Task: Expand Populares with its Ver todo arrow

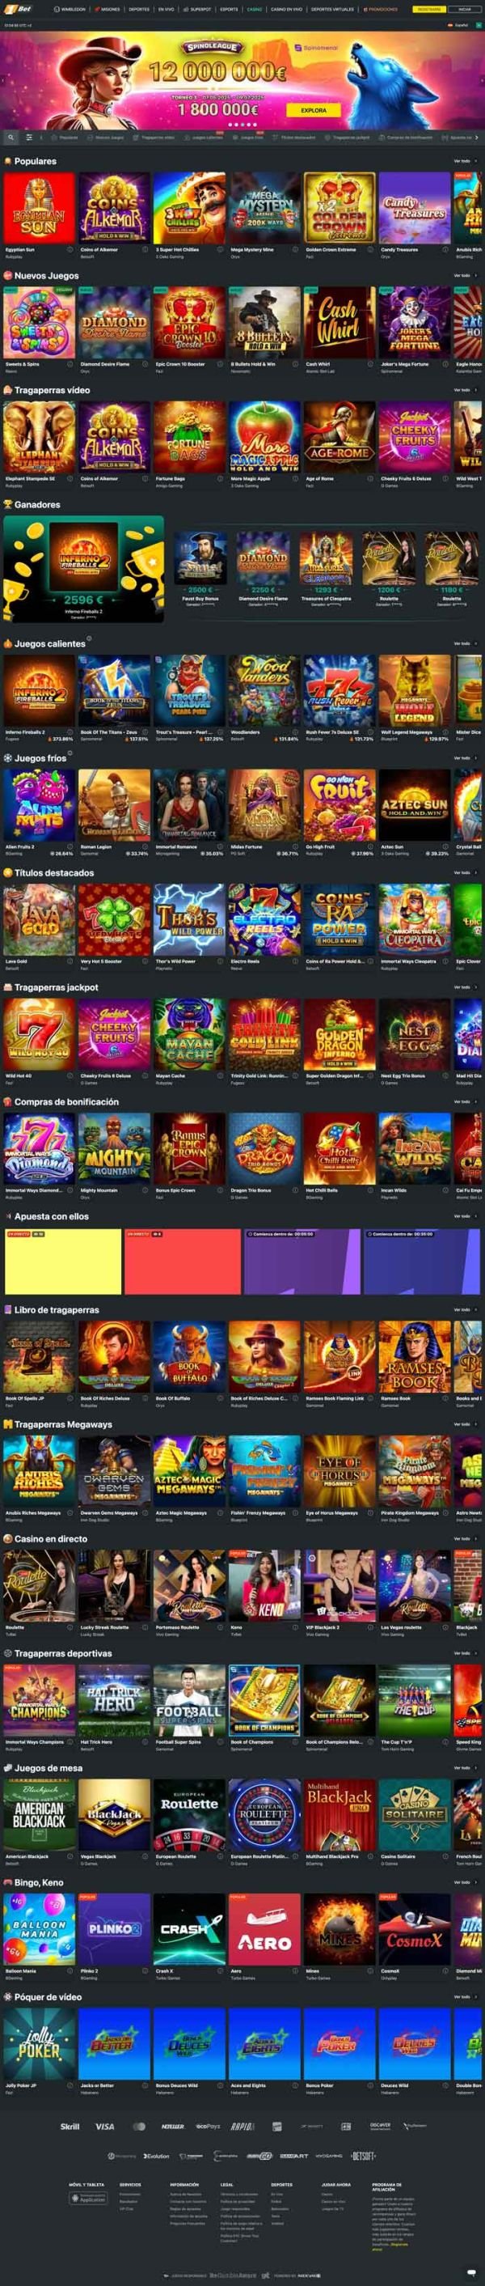Action: 476,162
